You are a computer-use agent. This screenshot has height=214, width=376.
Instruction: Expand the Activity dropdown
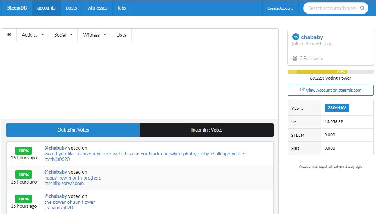coord(33,35)
